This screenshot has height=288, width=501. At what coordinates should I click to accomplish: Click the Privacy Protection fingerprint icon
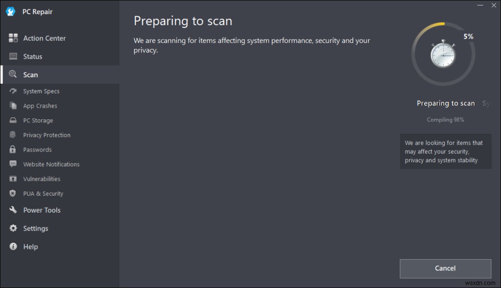(12, 135)
